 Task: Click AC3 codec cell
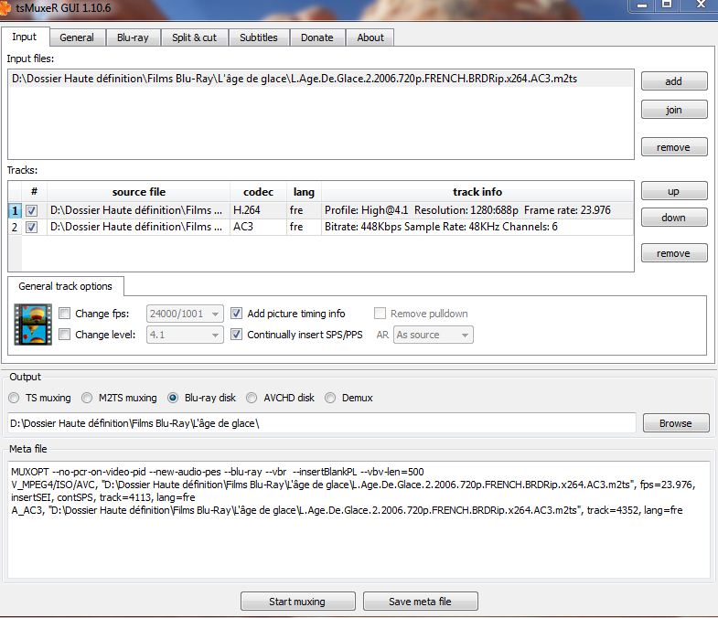click(x=258, y=227)
